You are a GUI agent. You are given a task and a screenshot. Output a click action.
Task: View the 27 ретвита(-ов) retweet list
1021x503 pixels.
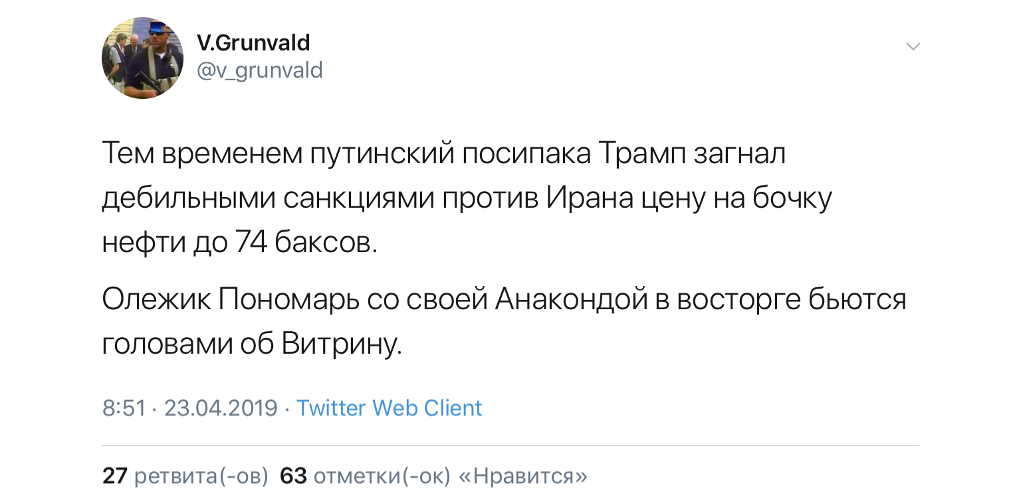(x=185, y=476)
